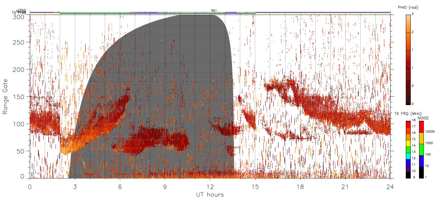Click the "100" tick on the Range Gate axis
The height and width of the screenshot is (202, 439).
19,124
